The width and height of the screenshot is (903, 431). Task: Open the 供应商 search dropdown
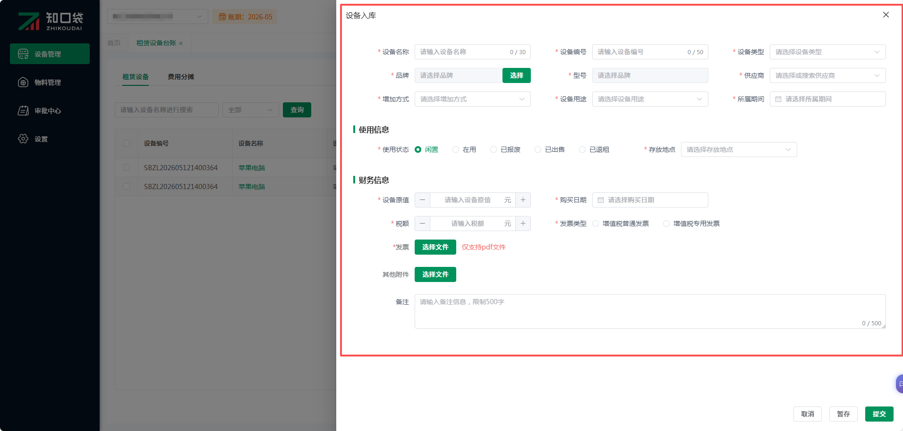click(x=827, y=75)
